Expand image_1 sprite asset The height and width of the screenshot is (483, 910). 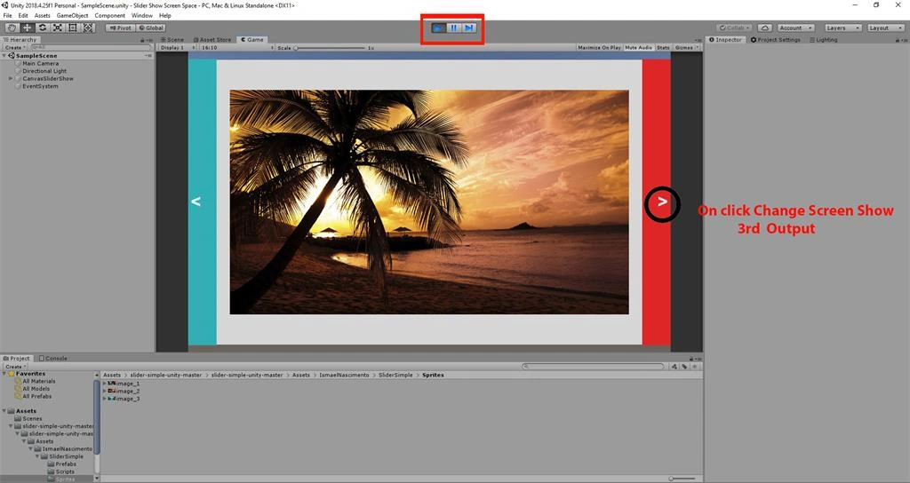pyautogui.click(x=105, y=384)
